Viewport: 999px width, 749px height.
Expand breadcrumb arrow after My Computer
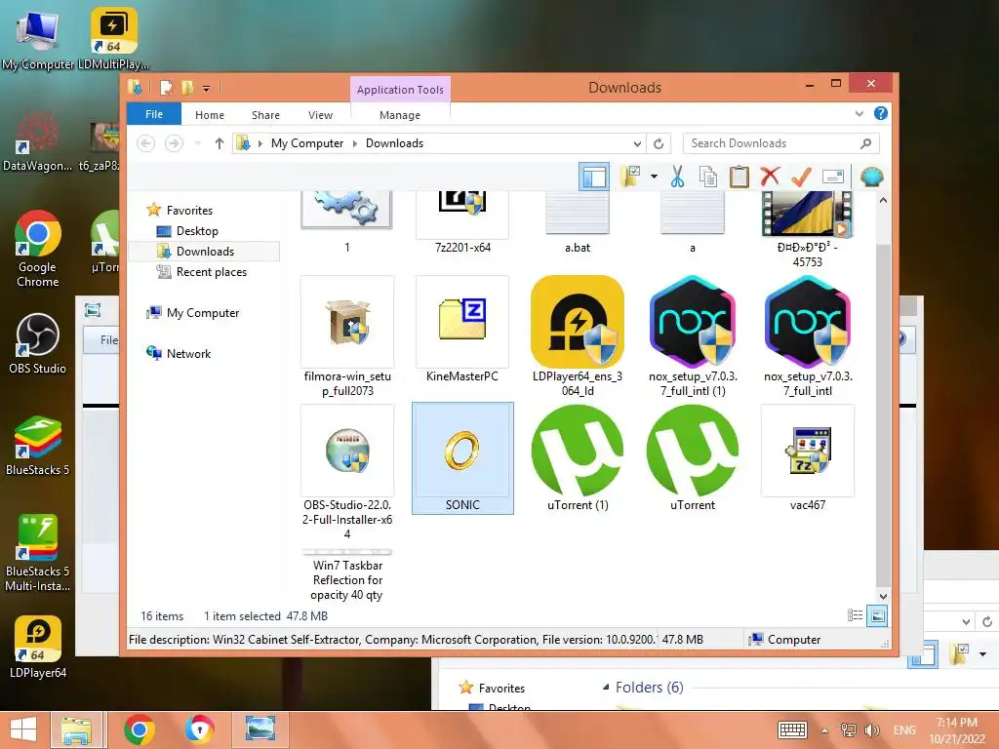point(355,143)
